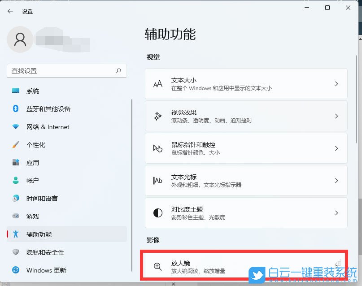Click the user account avatar
The width and height of the screenshot is (362, 286).
pyautogui.click(x=20, y=39)
